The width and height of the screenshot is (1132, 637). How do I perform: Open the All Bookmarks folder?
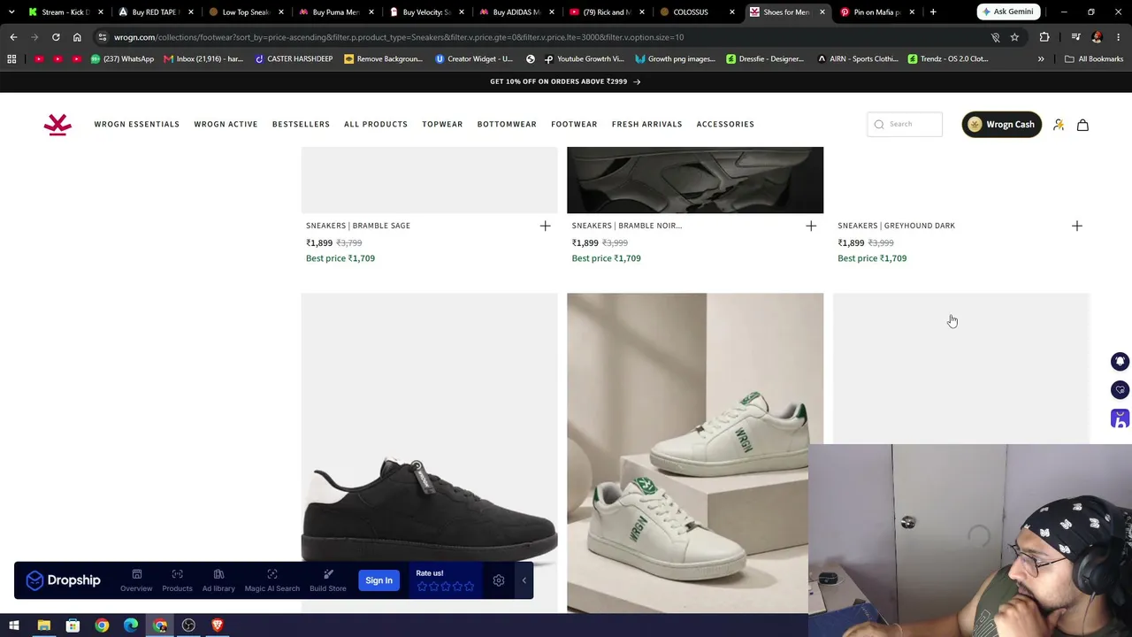tap(1094, 58)
